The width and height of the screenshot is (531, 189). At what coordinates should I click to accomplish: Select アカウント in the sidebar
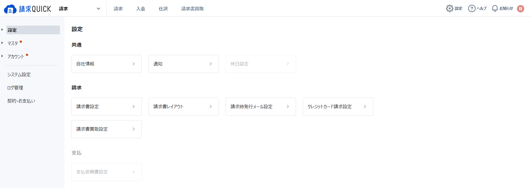pos(16,57)
